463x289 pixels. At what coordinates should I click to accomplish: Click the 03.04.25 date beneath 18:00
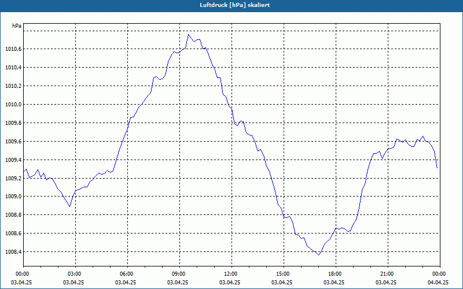334,283
